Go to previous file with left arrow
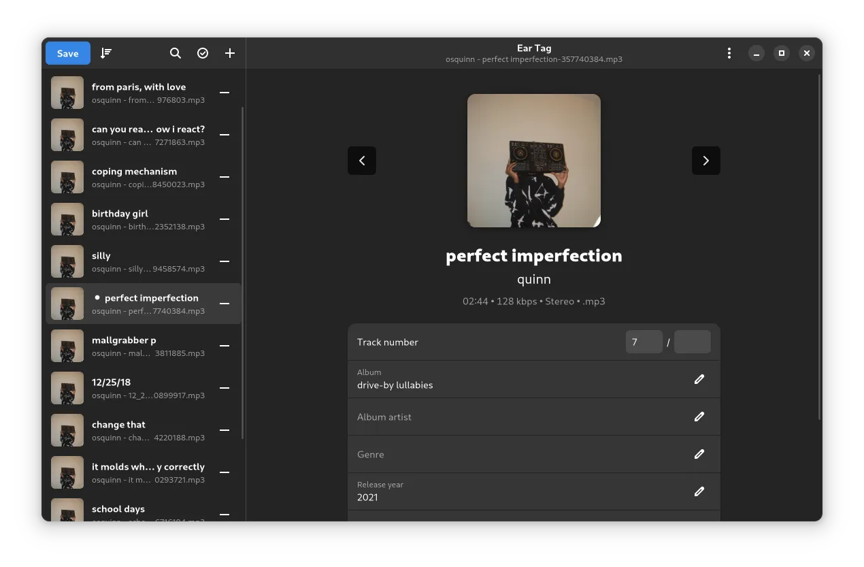 pos(362,161)
